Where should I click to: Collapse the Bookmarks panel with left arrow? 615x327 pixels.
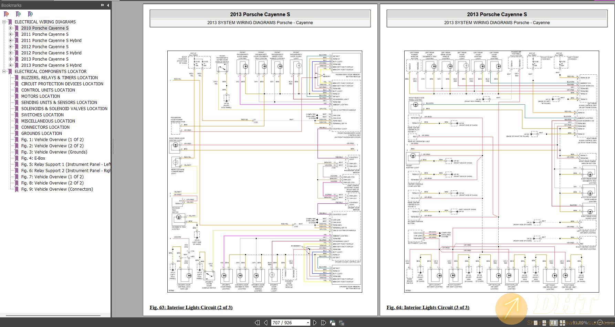(108, 5)
